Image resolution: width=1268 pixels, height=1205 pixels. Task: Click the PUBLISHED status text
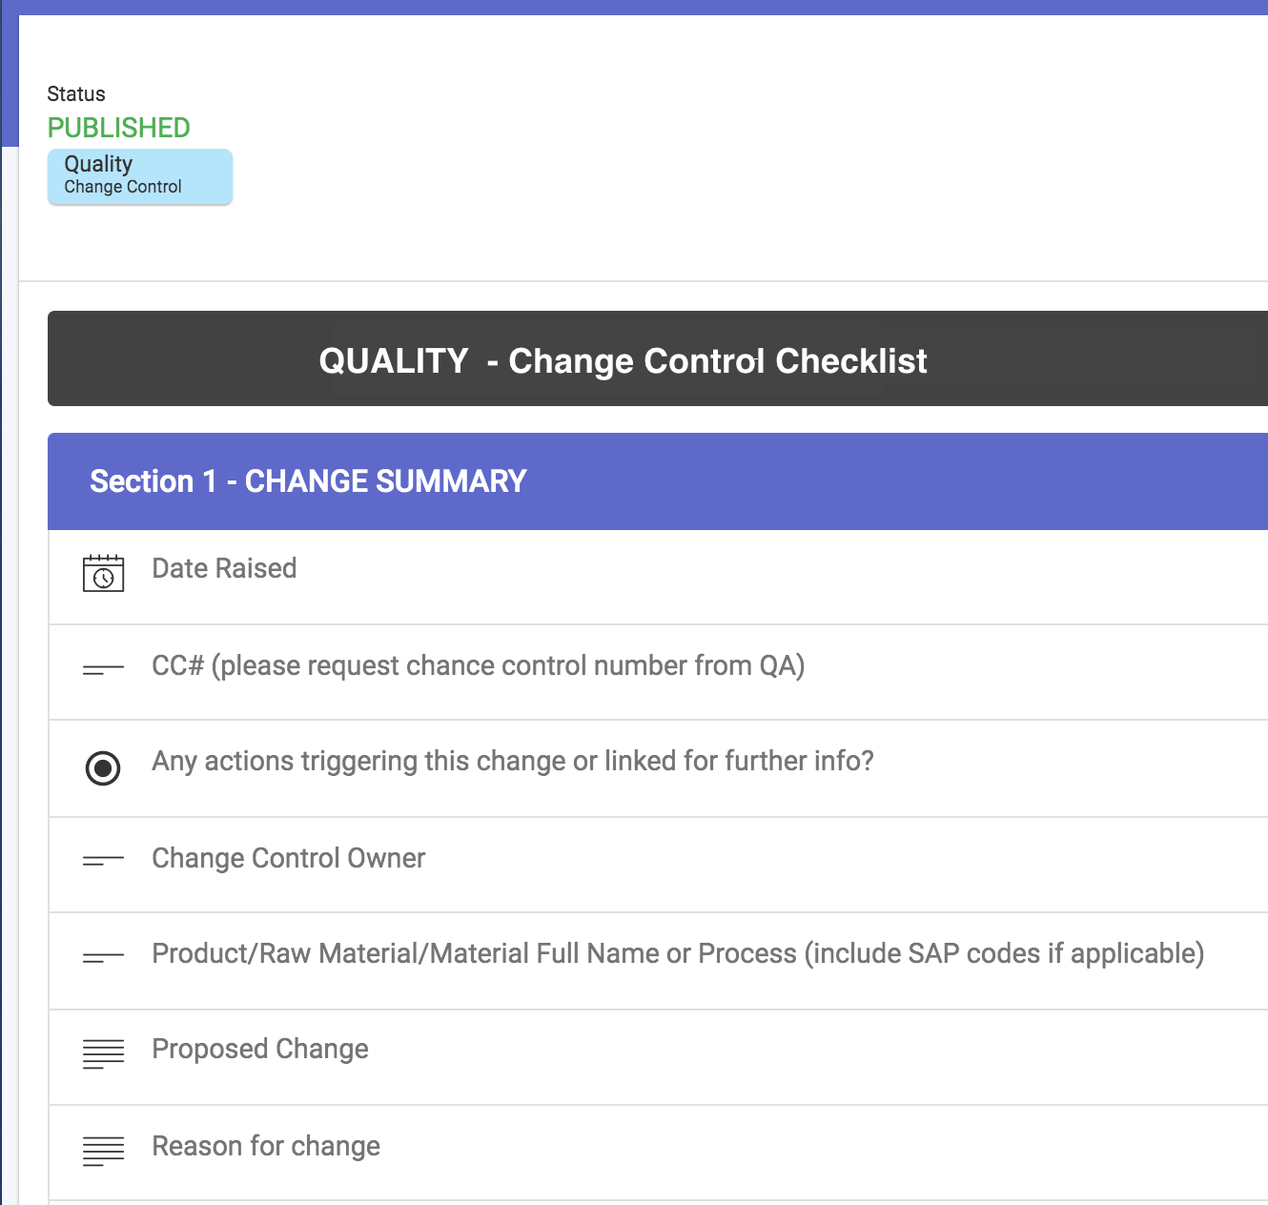click(119, 128)
